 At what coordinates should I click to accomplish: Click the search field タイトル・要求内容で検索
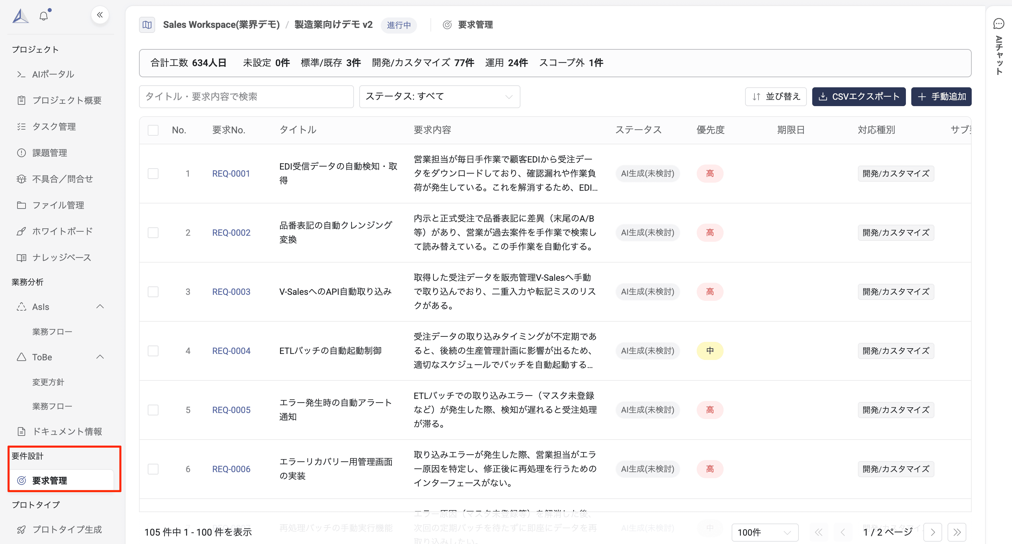pyautogui.click(x=246, y=97)
